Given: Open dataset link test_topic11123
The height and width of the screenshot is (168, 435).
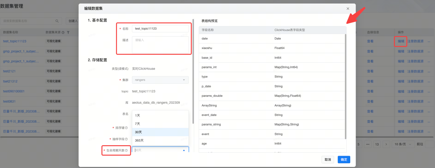Looking at the screenshot, I should click(15, 41).
